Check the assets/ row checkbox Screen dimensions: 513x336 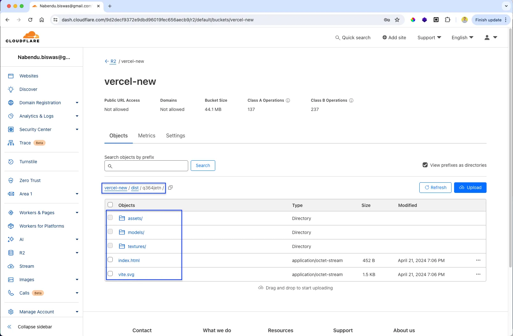pyautogui.click(x=110, y=217)
